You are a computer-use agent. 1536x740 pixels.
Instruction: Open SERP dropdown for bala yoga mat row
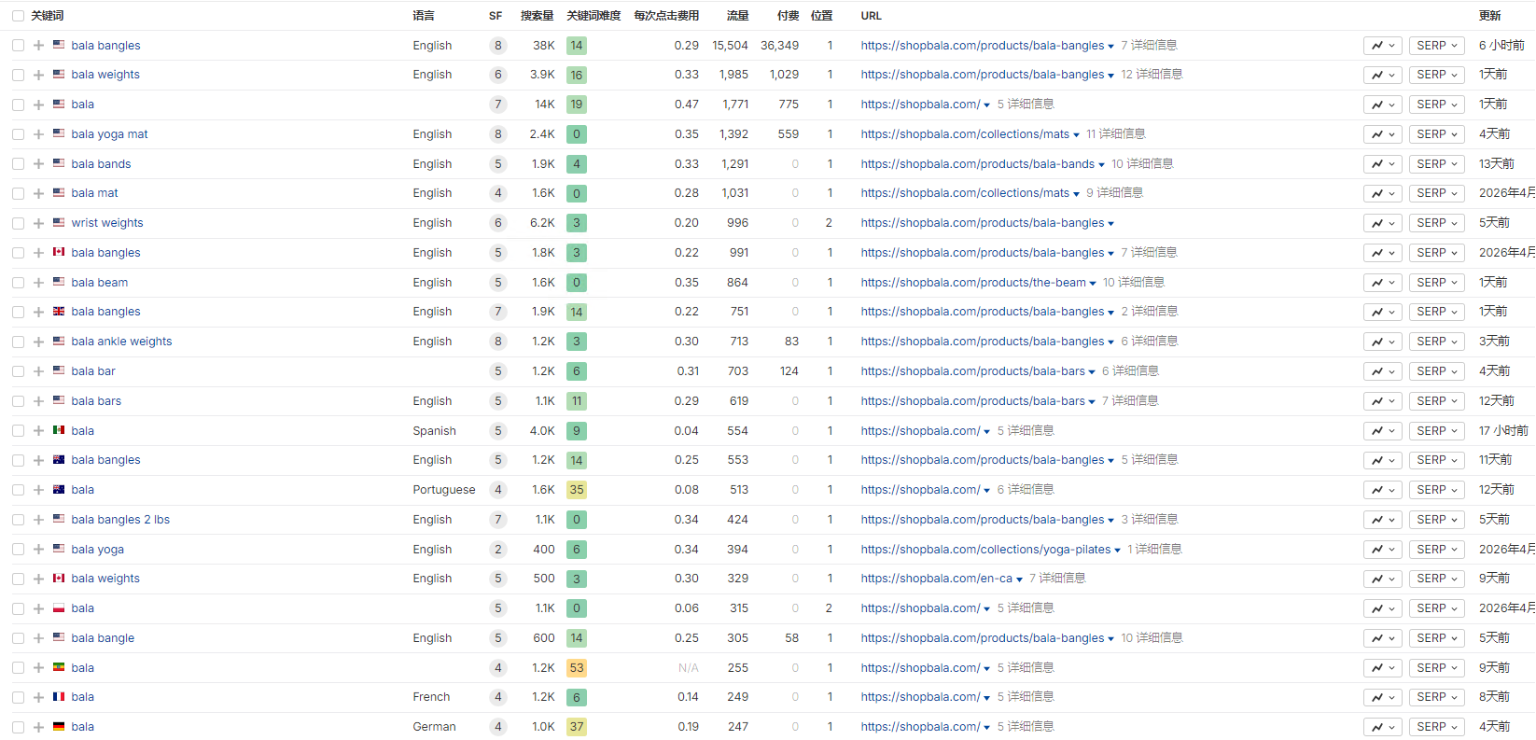tap(1437, 134)
